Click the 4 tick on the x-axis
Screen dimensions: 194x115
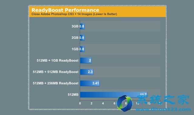[x=103, y=103]
